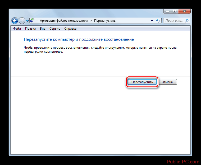Image resolution: width=201 pixels, height=165 pixels.
Task: Click the Back navigation arrow button
Action: (15, 21)
